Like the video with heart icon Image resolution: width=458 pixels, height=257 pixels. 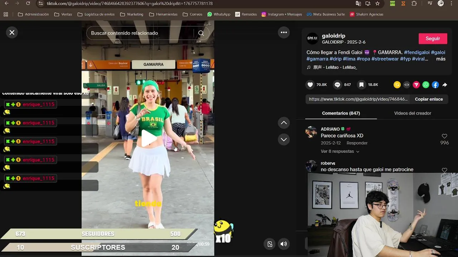310,85
